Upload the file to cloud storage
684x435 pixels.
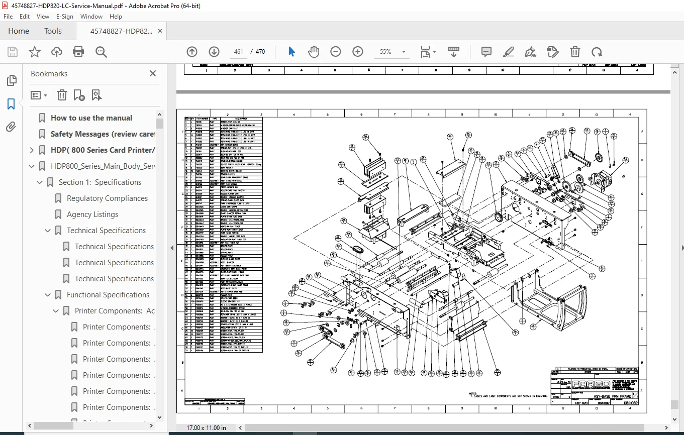57,52
